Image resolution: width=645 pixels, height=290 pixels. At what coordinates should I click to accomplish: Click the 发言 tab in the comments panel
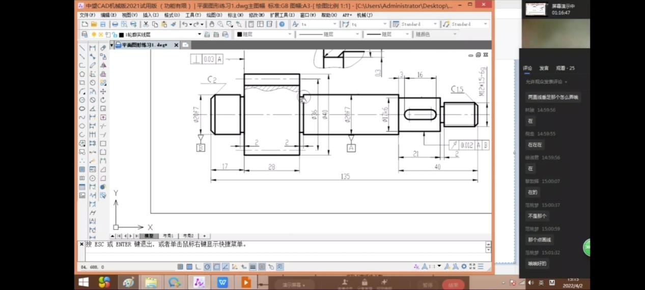[544, 68]
